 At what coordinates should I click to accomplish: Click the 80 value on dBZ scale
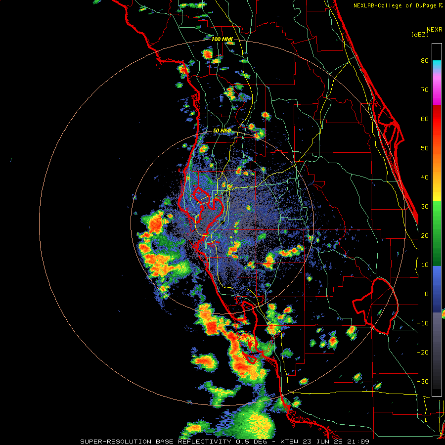425,61
